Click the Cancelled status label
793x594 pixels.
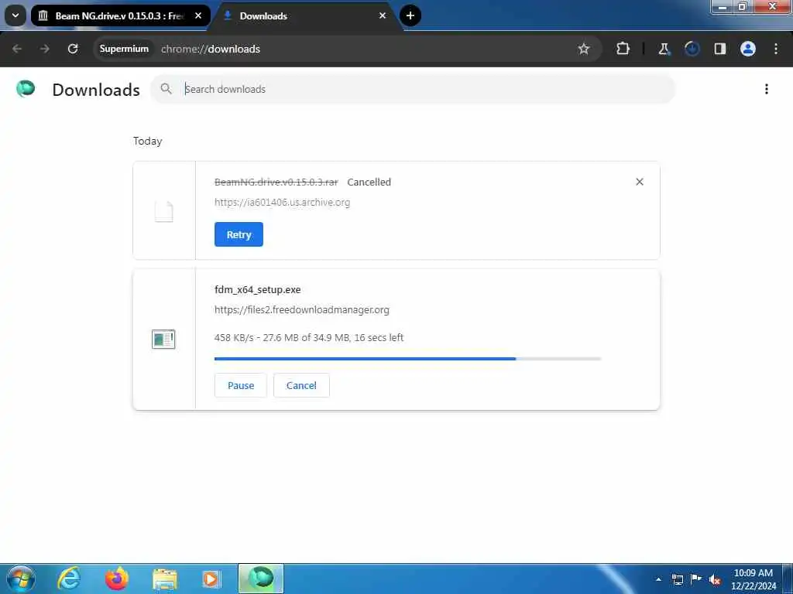[x=369, y=183]
